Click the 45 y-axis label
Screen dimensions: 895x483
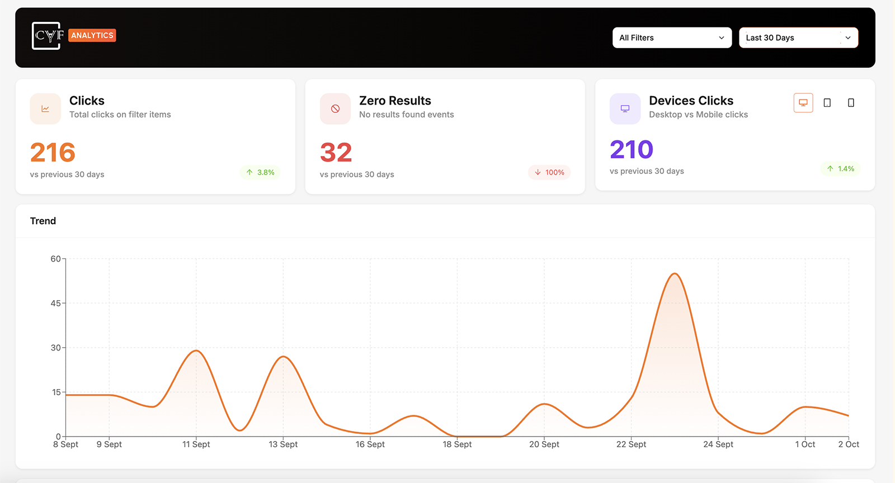tap(55, 303)
